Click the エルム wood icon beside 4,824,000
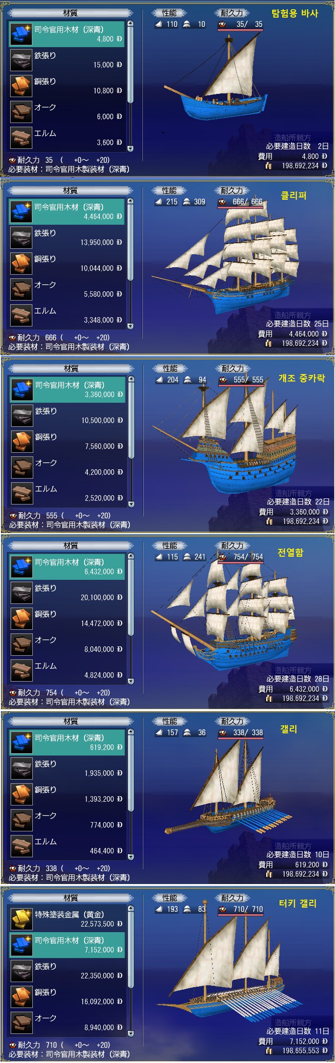The image size is (335, 1063). [x=22, y=670]
